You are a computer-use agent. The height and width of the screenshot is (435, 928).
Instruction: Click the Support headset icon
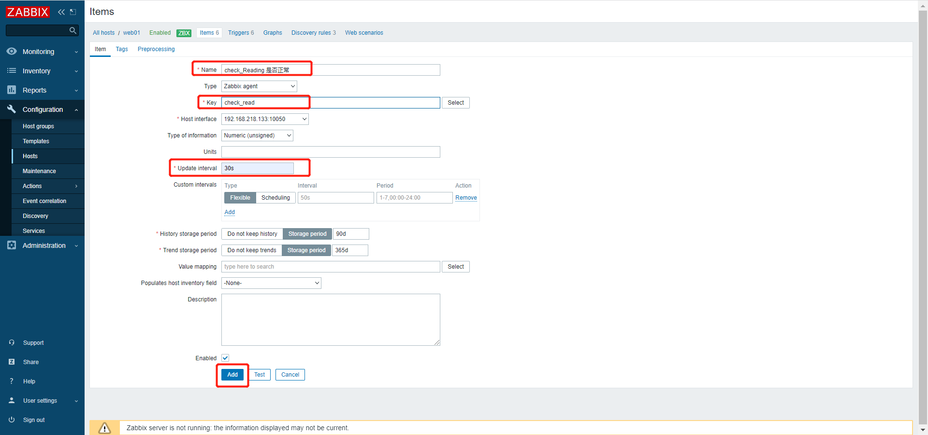[x=12, y=342]
